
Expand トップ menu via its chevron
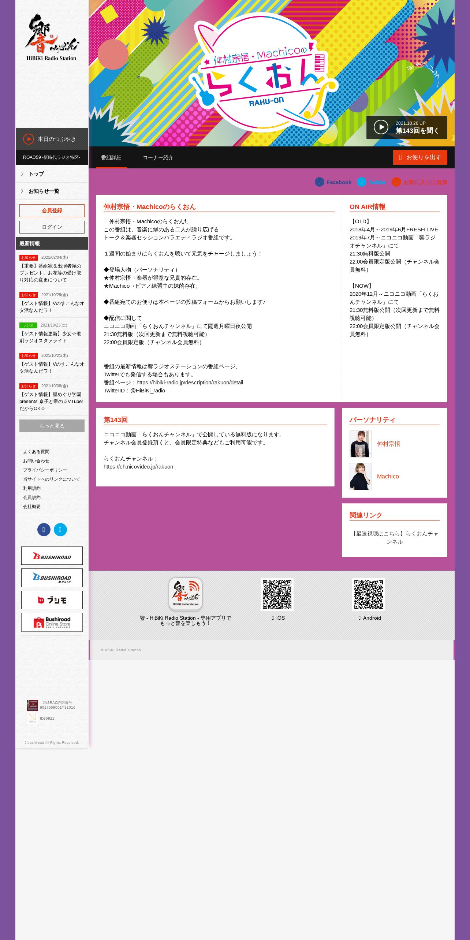(22, 174)
